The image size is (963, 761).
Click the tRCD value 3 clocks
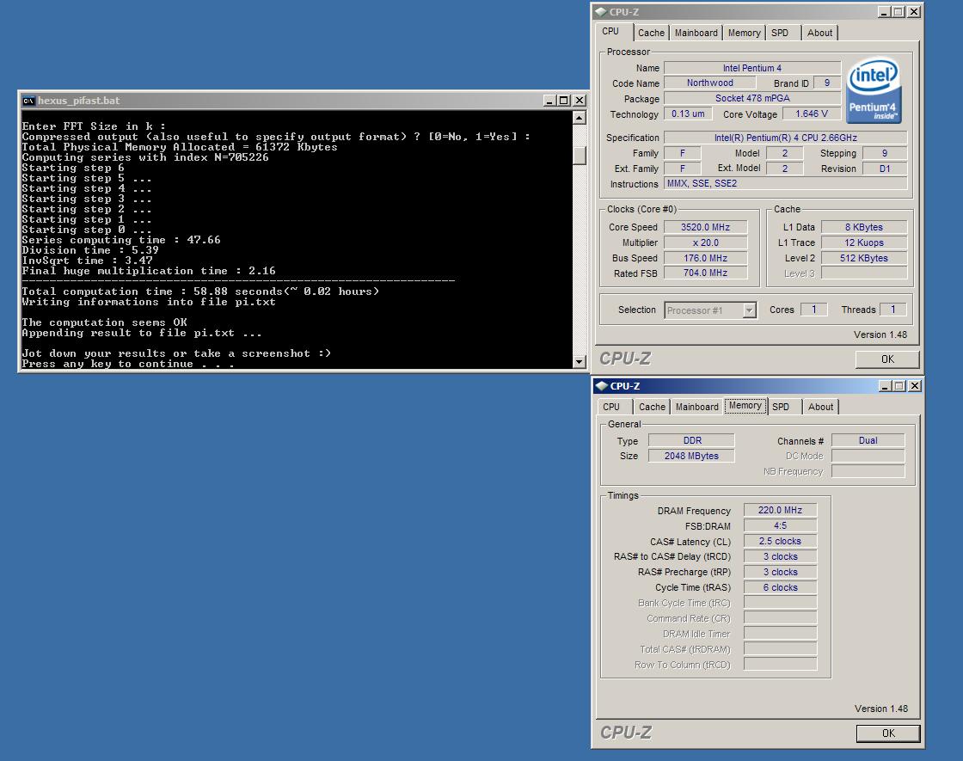(780, 556)
